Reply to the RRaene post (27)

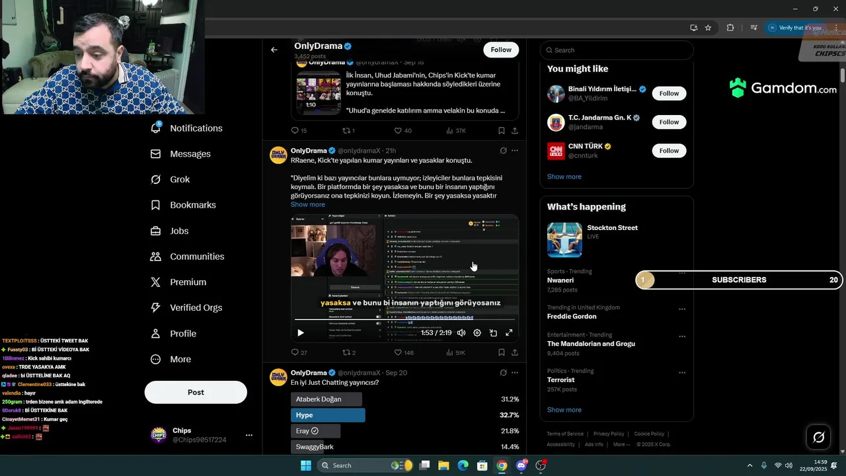[299, 352]
